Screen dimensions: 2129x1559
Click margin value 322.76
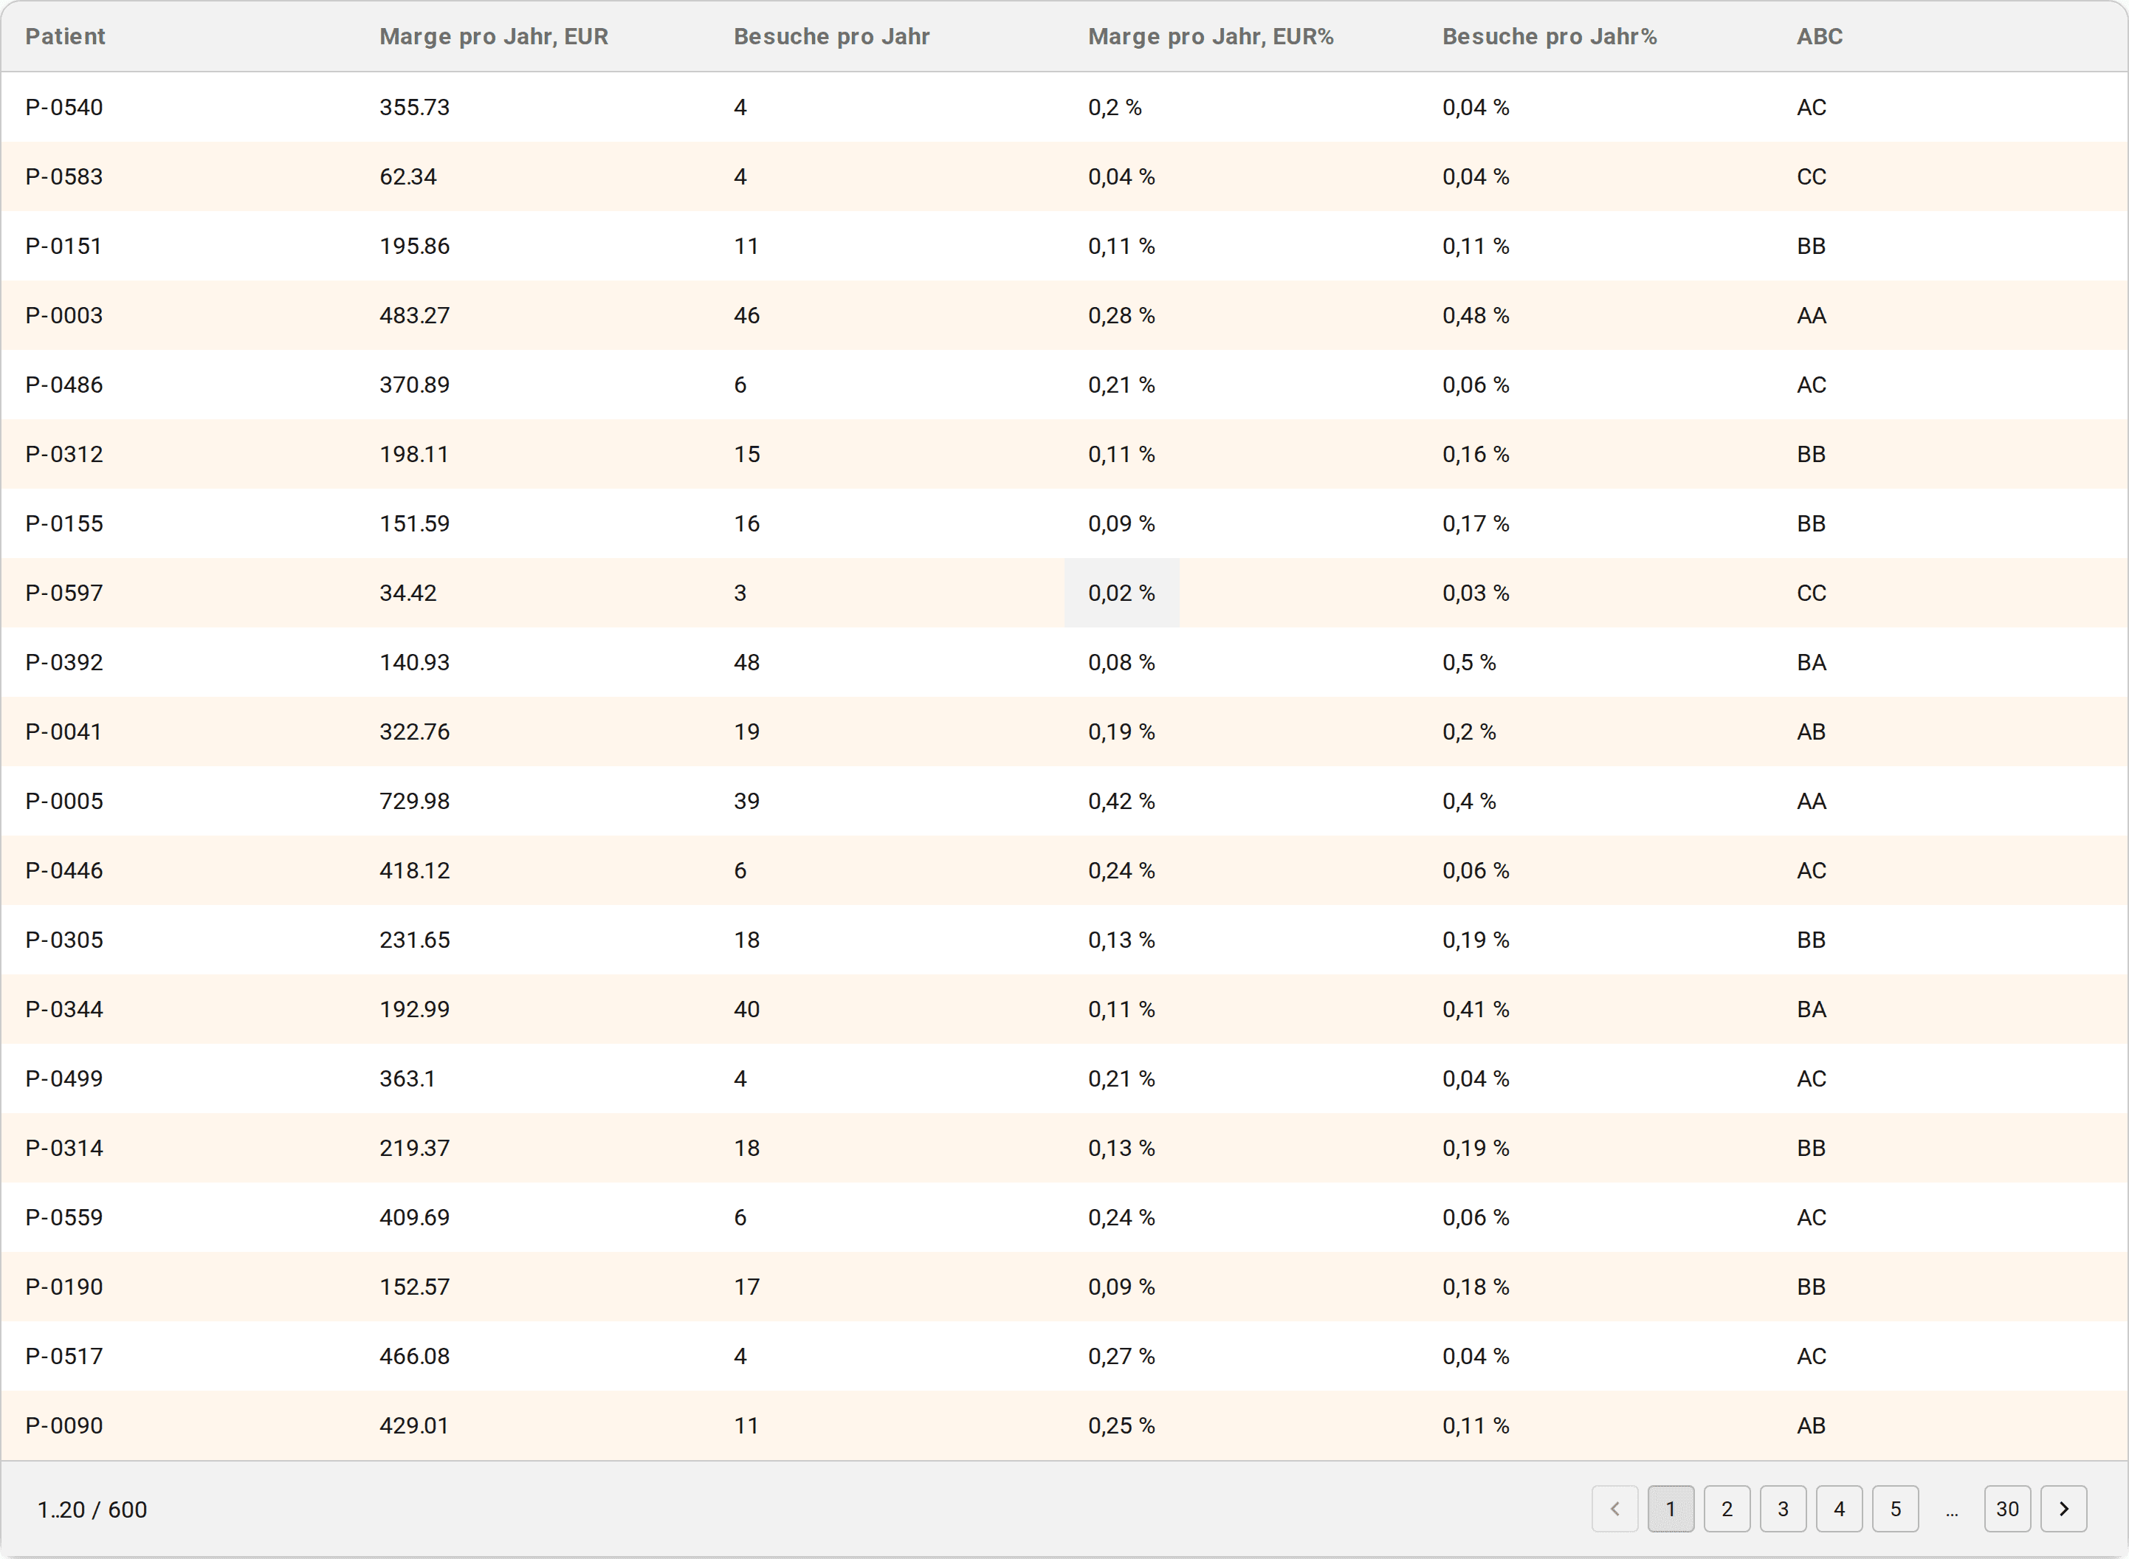click(414, 732)
